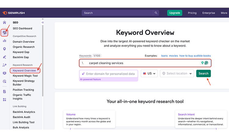Viewport: 229px width, 137px height.
Task: Open Backlink Gap
Action: (x=21, y=57)
